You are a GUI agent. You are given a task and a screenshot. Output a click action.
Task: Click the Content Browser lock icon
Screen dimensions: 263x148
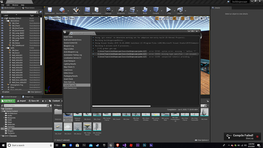pos(208,101)
